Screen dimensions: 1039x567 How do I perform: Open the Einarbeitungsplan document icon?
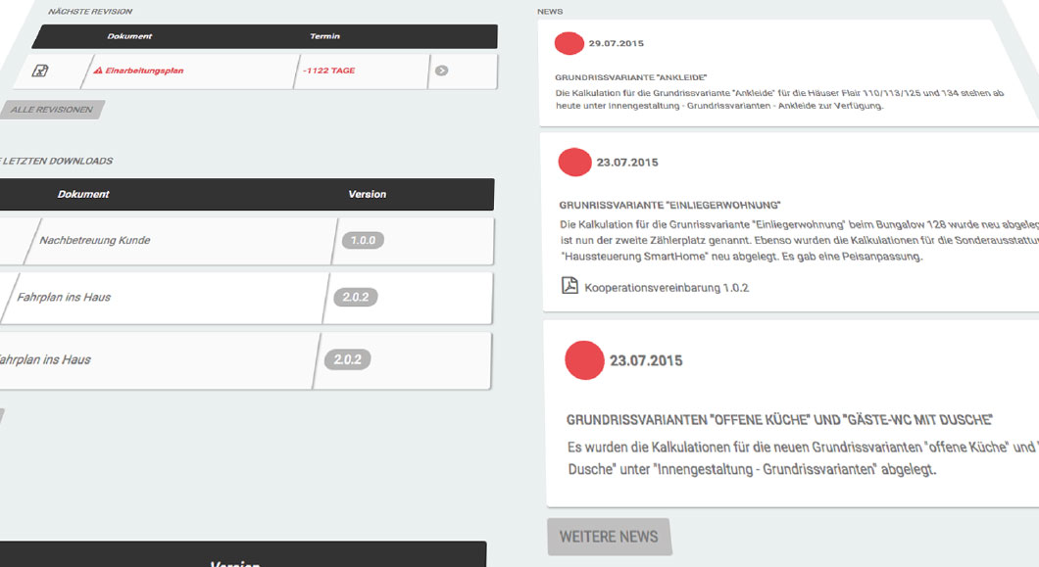pyautogui.click(x=41, y=71)
